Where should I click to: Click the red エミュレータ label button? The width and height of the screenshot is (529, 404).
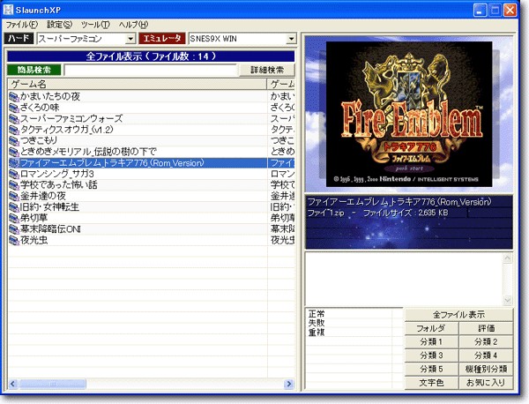(162, 39)
